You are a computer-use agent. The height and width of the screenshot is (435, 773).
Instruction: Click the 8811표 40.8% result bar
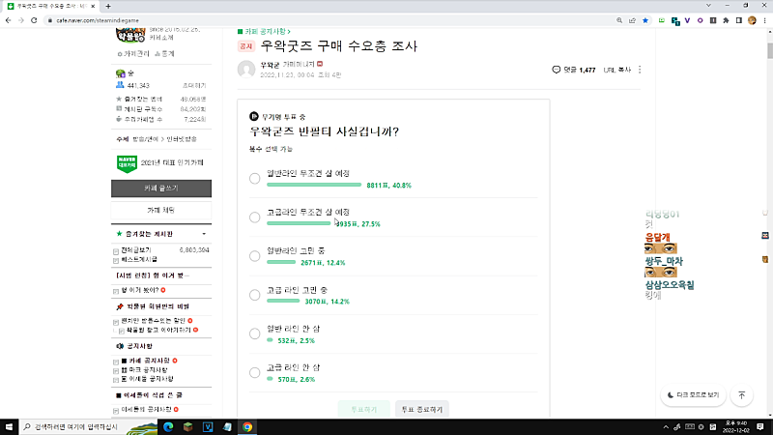[314, 185]
